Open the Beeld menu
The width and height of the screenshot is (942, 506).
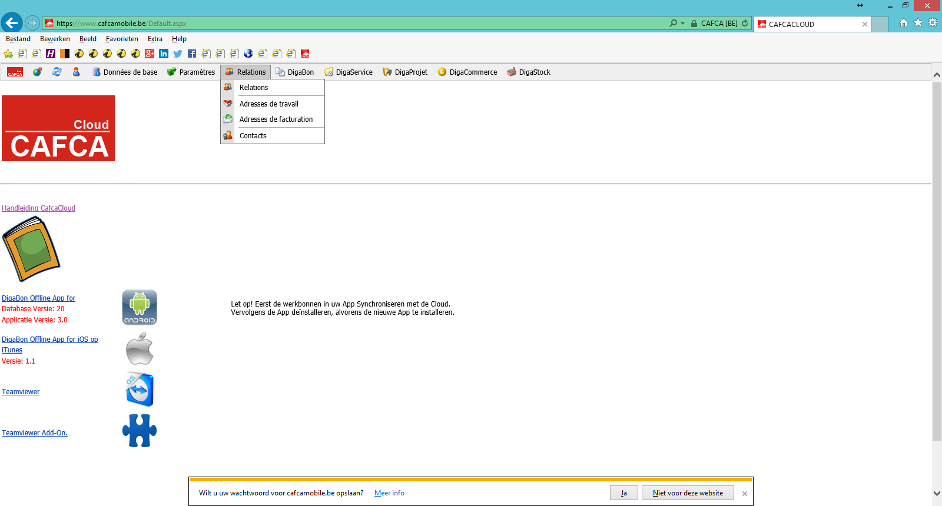[x=88, y=39]
